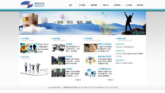Open the 首页 navigation item
Image resolution: width=165 pixels, height=93 pixels.
70,5
